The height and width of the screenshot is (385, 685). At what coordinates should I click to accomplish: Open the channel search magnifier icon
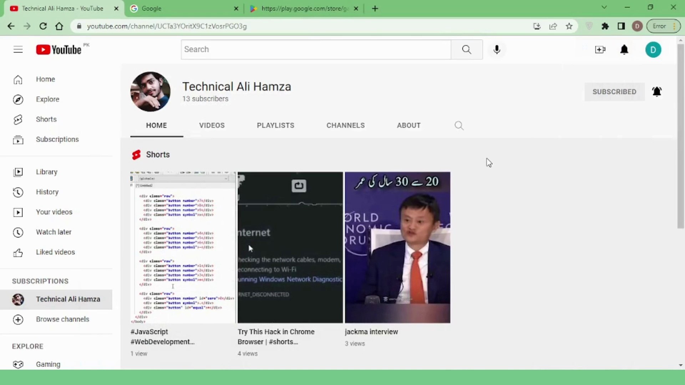[x=459, y=125]
